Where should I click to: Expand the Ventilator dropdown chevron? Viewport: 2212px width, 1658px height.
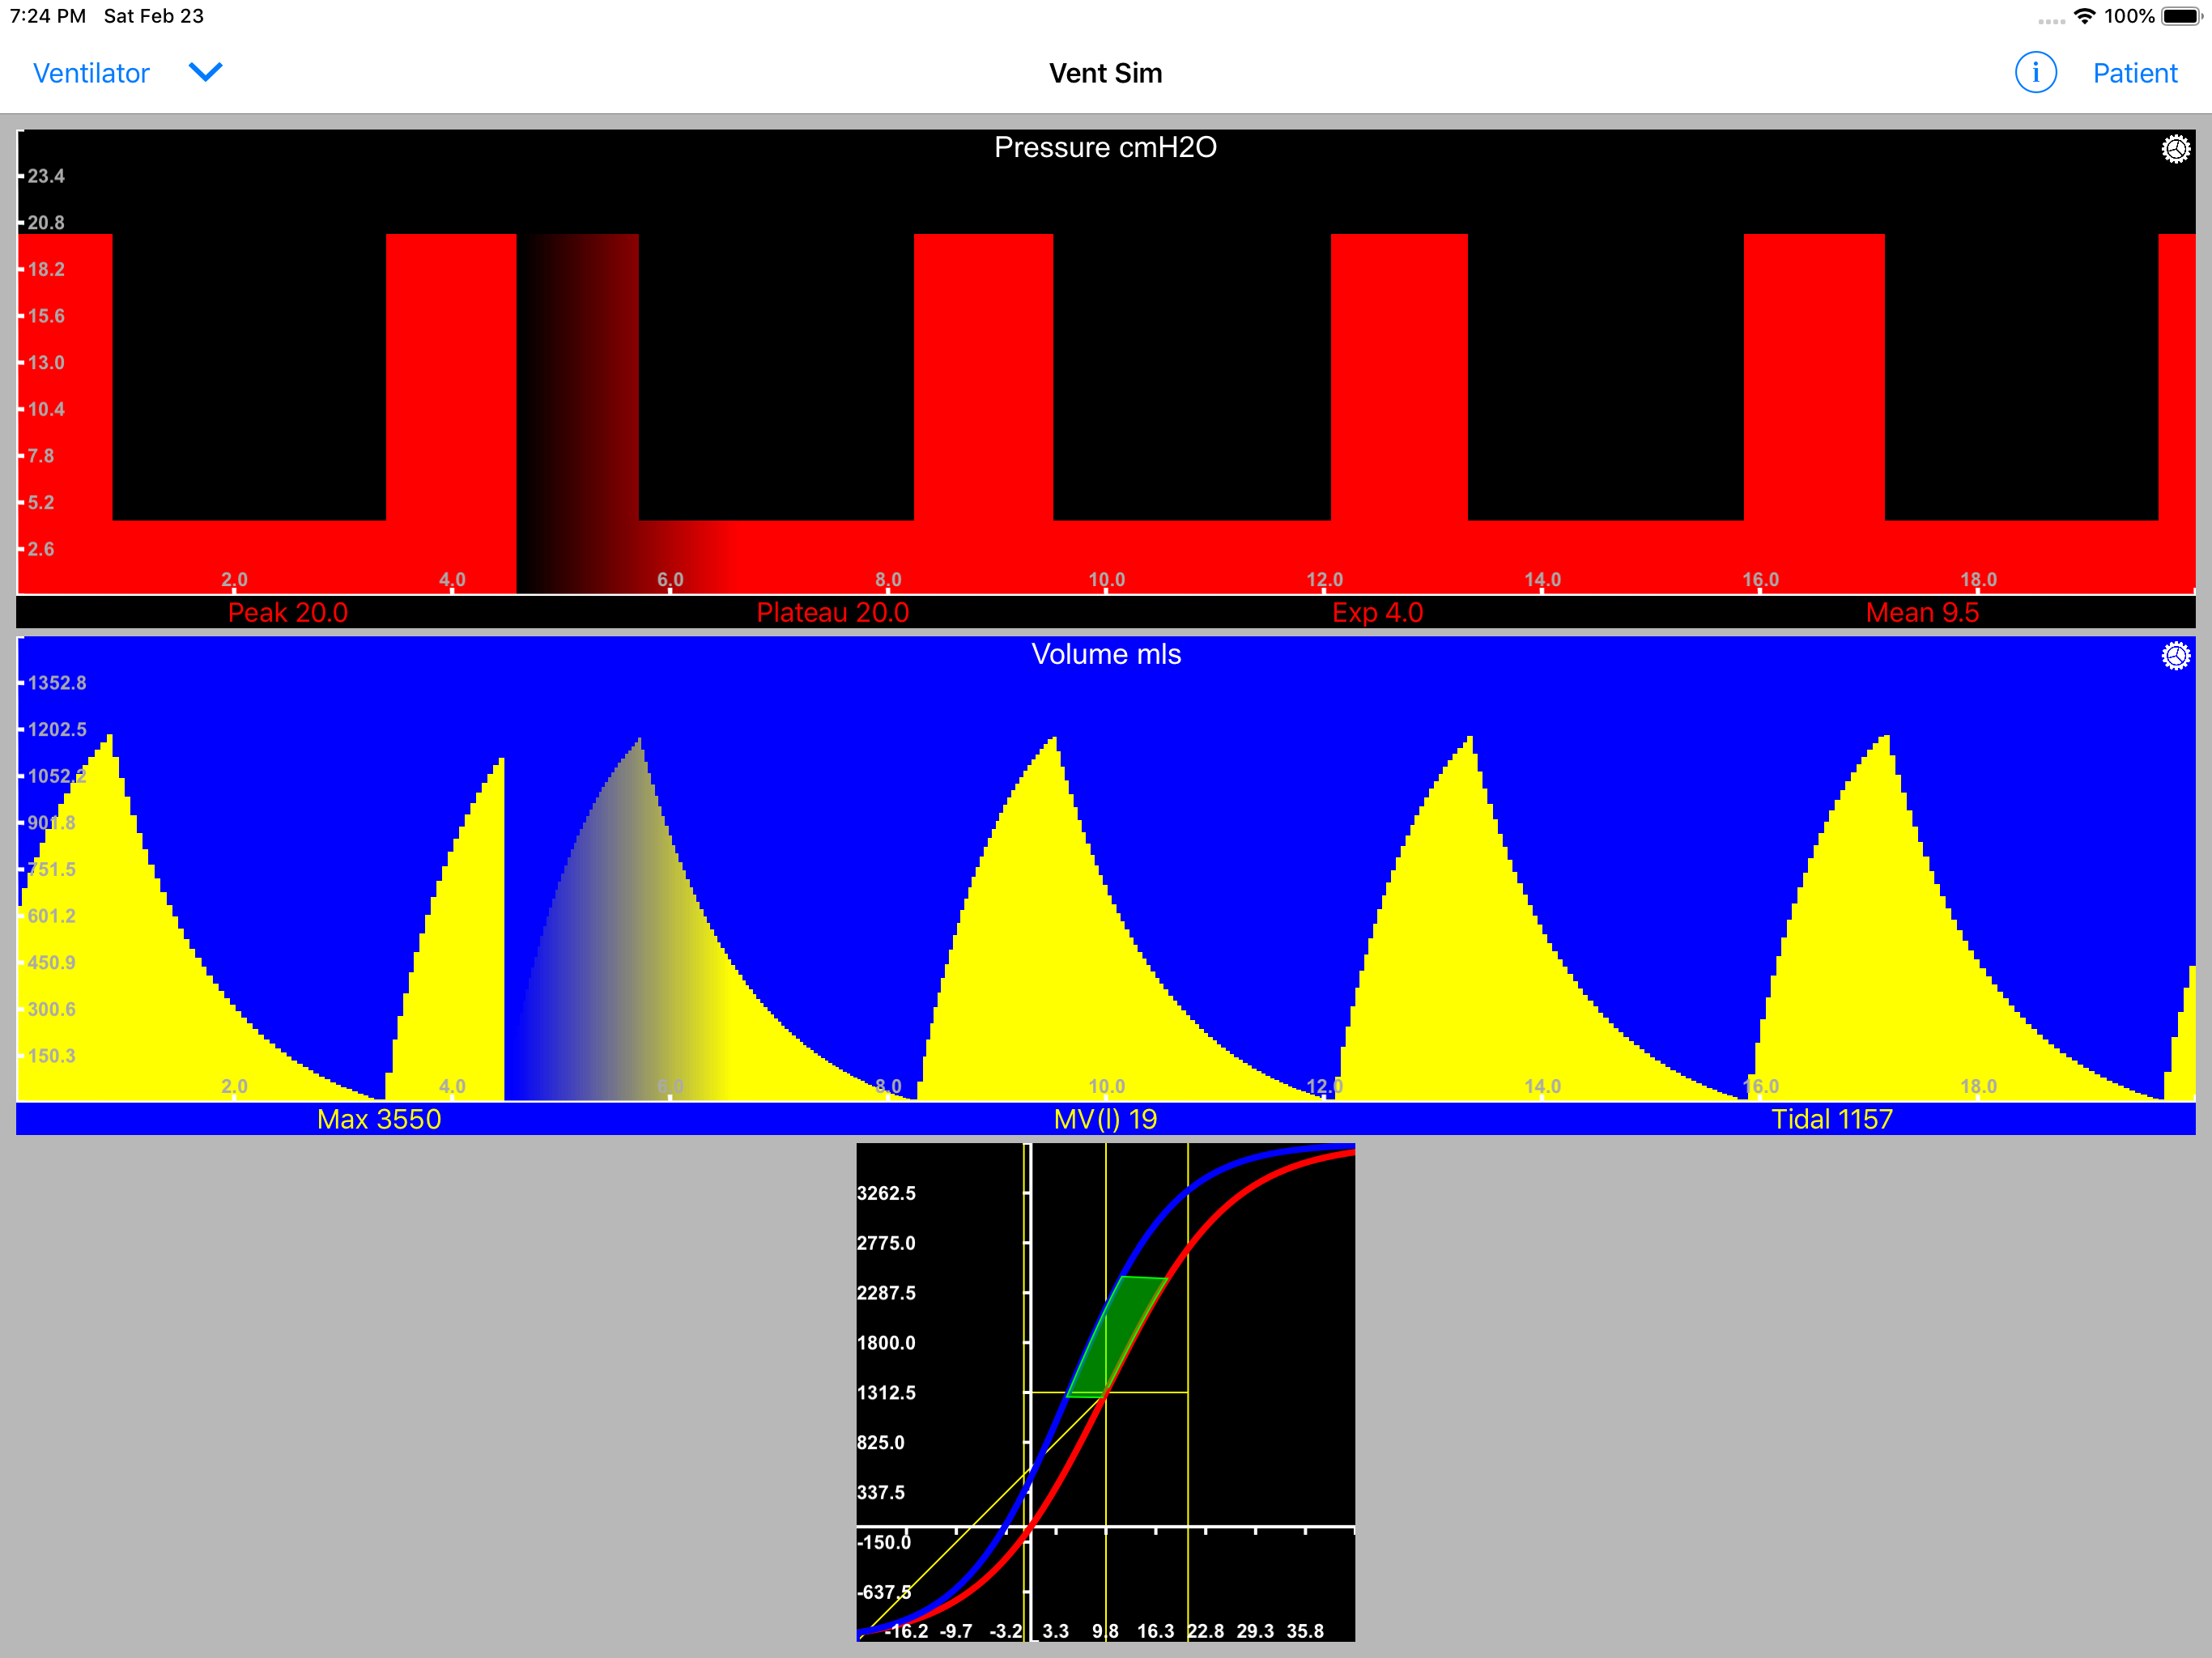pyautogui.click(x=205, y=72)
